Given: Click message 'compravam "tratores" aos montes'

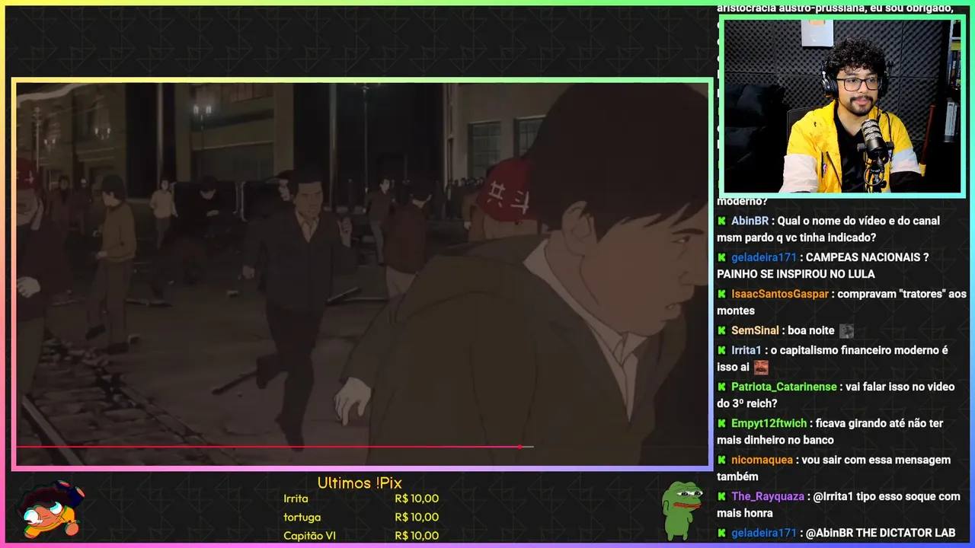Looking at the screenshot, I should (842, 302).
